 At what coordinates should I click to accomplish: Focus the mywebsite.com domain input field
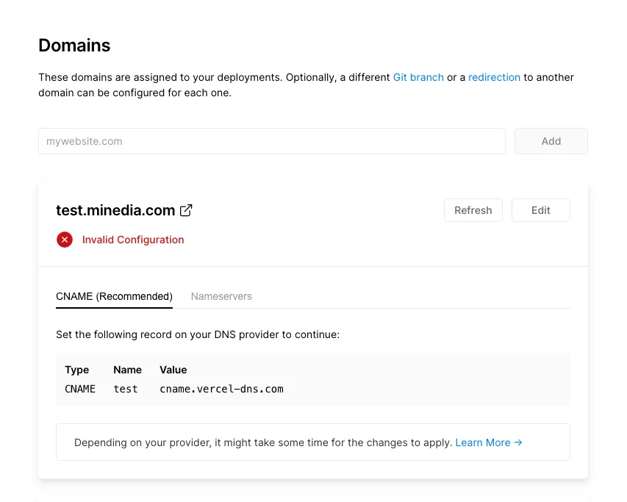point(272,141)
